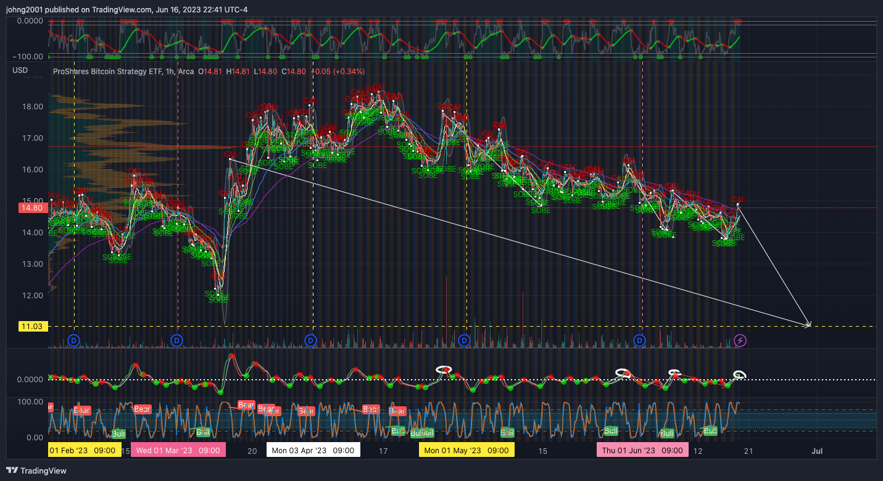Click the Thu 01 Jun '23 09:00 date label

point(642,450)
